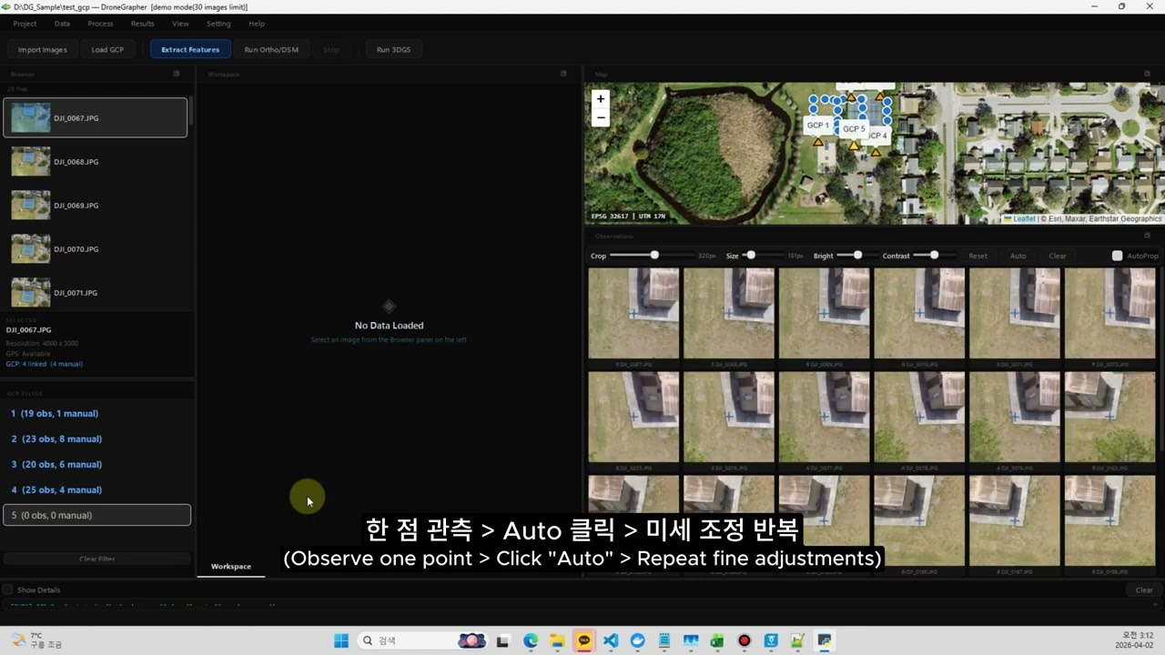Screen dimensions: 1165x655
Task: Switch to the DroneGrapher Python taskbar icon
Action: (825, 640)
